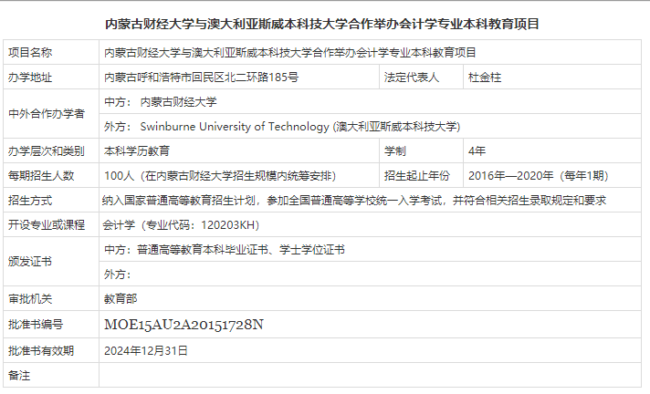This screenshot has height=394, width=650.
Task: Click the approval number 'MOE15AU2A20151728N'
Action: click(x=183, y=325)
